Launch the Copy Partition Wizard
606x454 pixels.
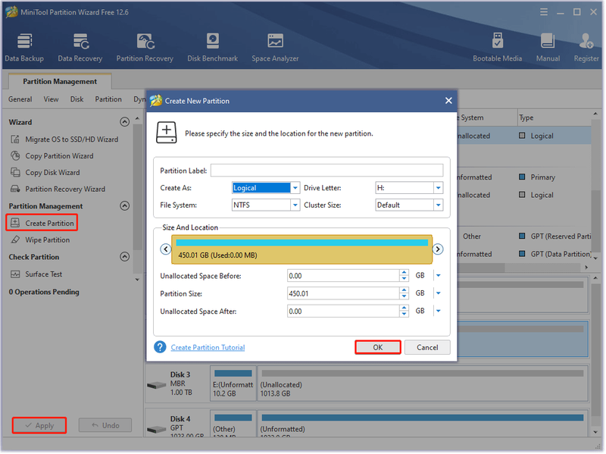click(52, 156)
